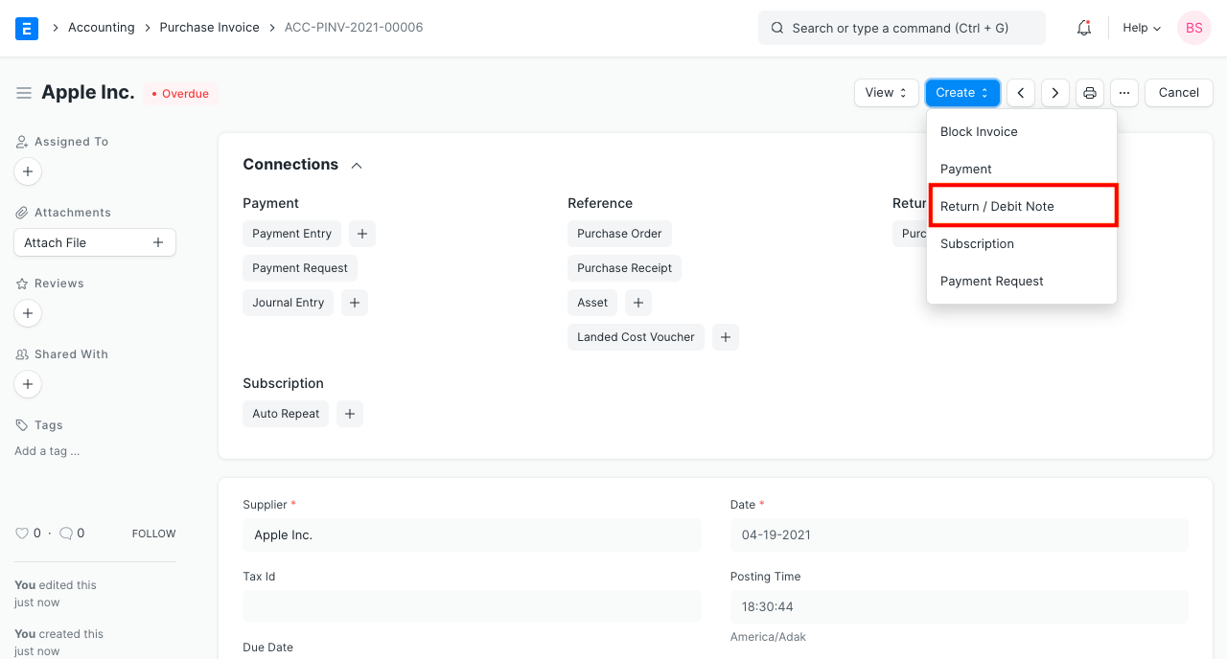Open the View dropdown
This screenshot has height=659, width=1227.
click(886, 93)
